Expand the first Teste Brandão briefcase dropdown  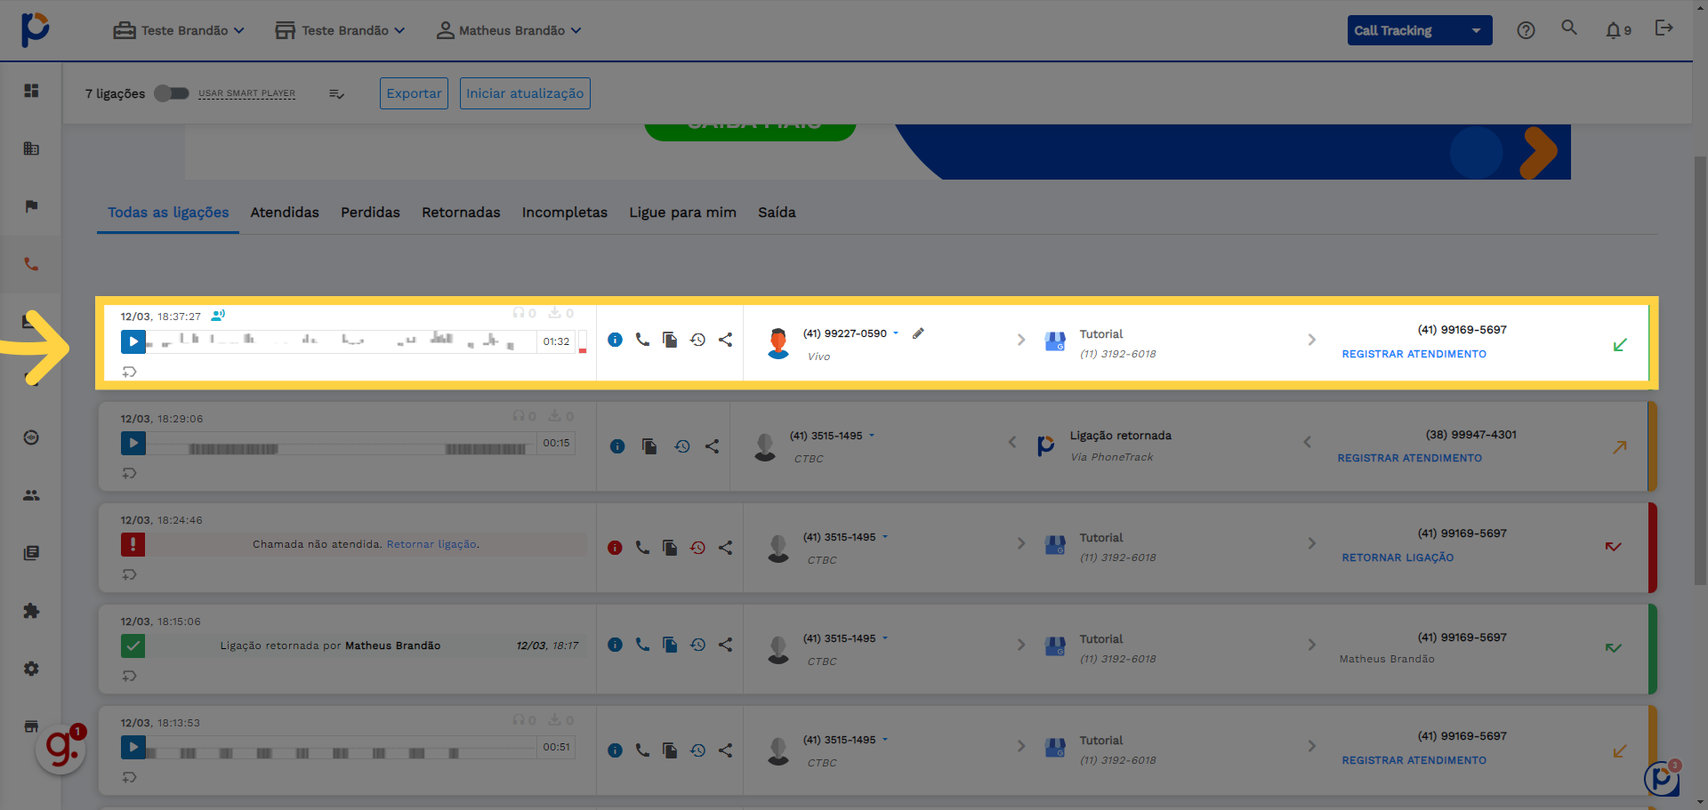179,30
